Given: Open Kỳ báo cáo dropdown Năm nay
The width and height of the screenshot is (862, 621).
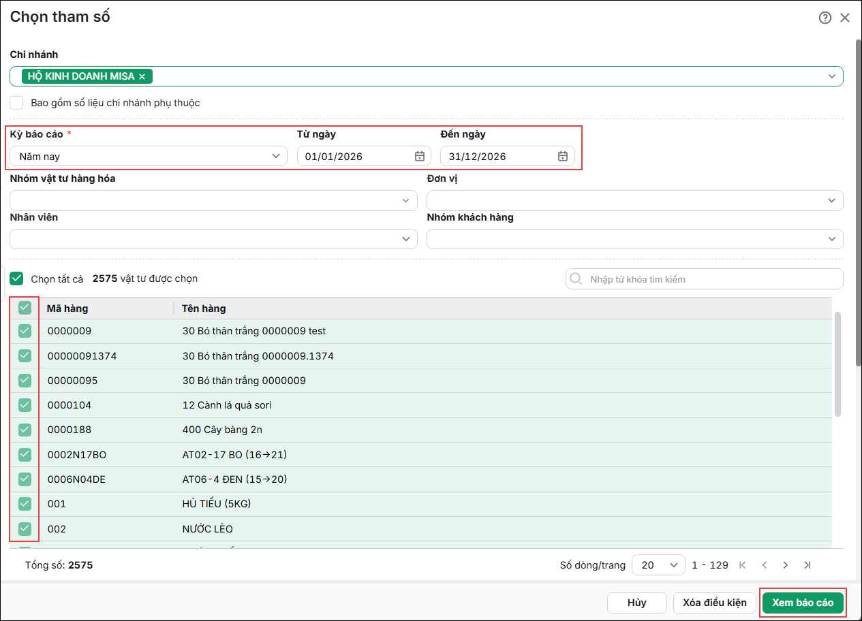Looking at the screenshot, I should click(x=148, y=156).
